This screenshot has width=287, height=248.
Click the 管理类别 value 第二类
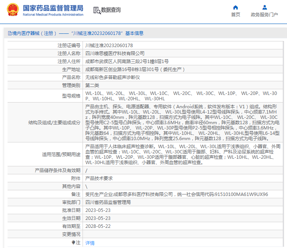tap(92, 85)
